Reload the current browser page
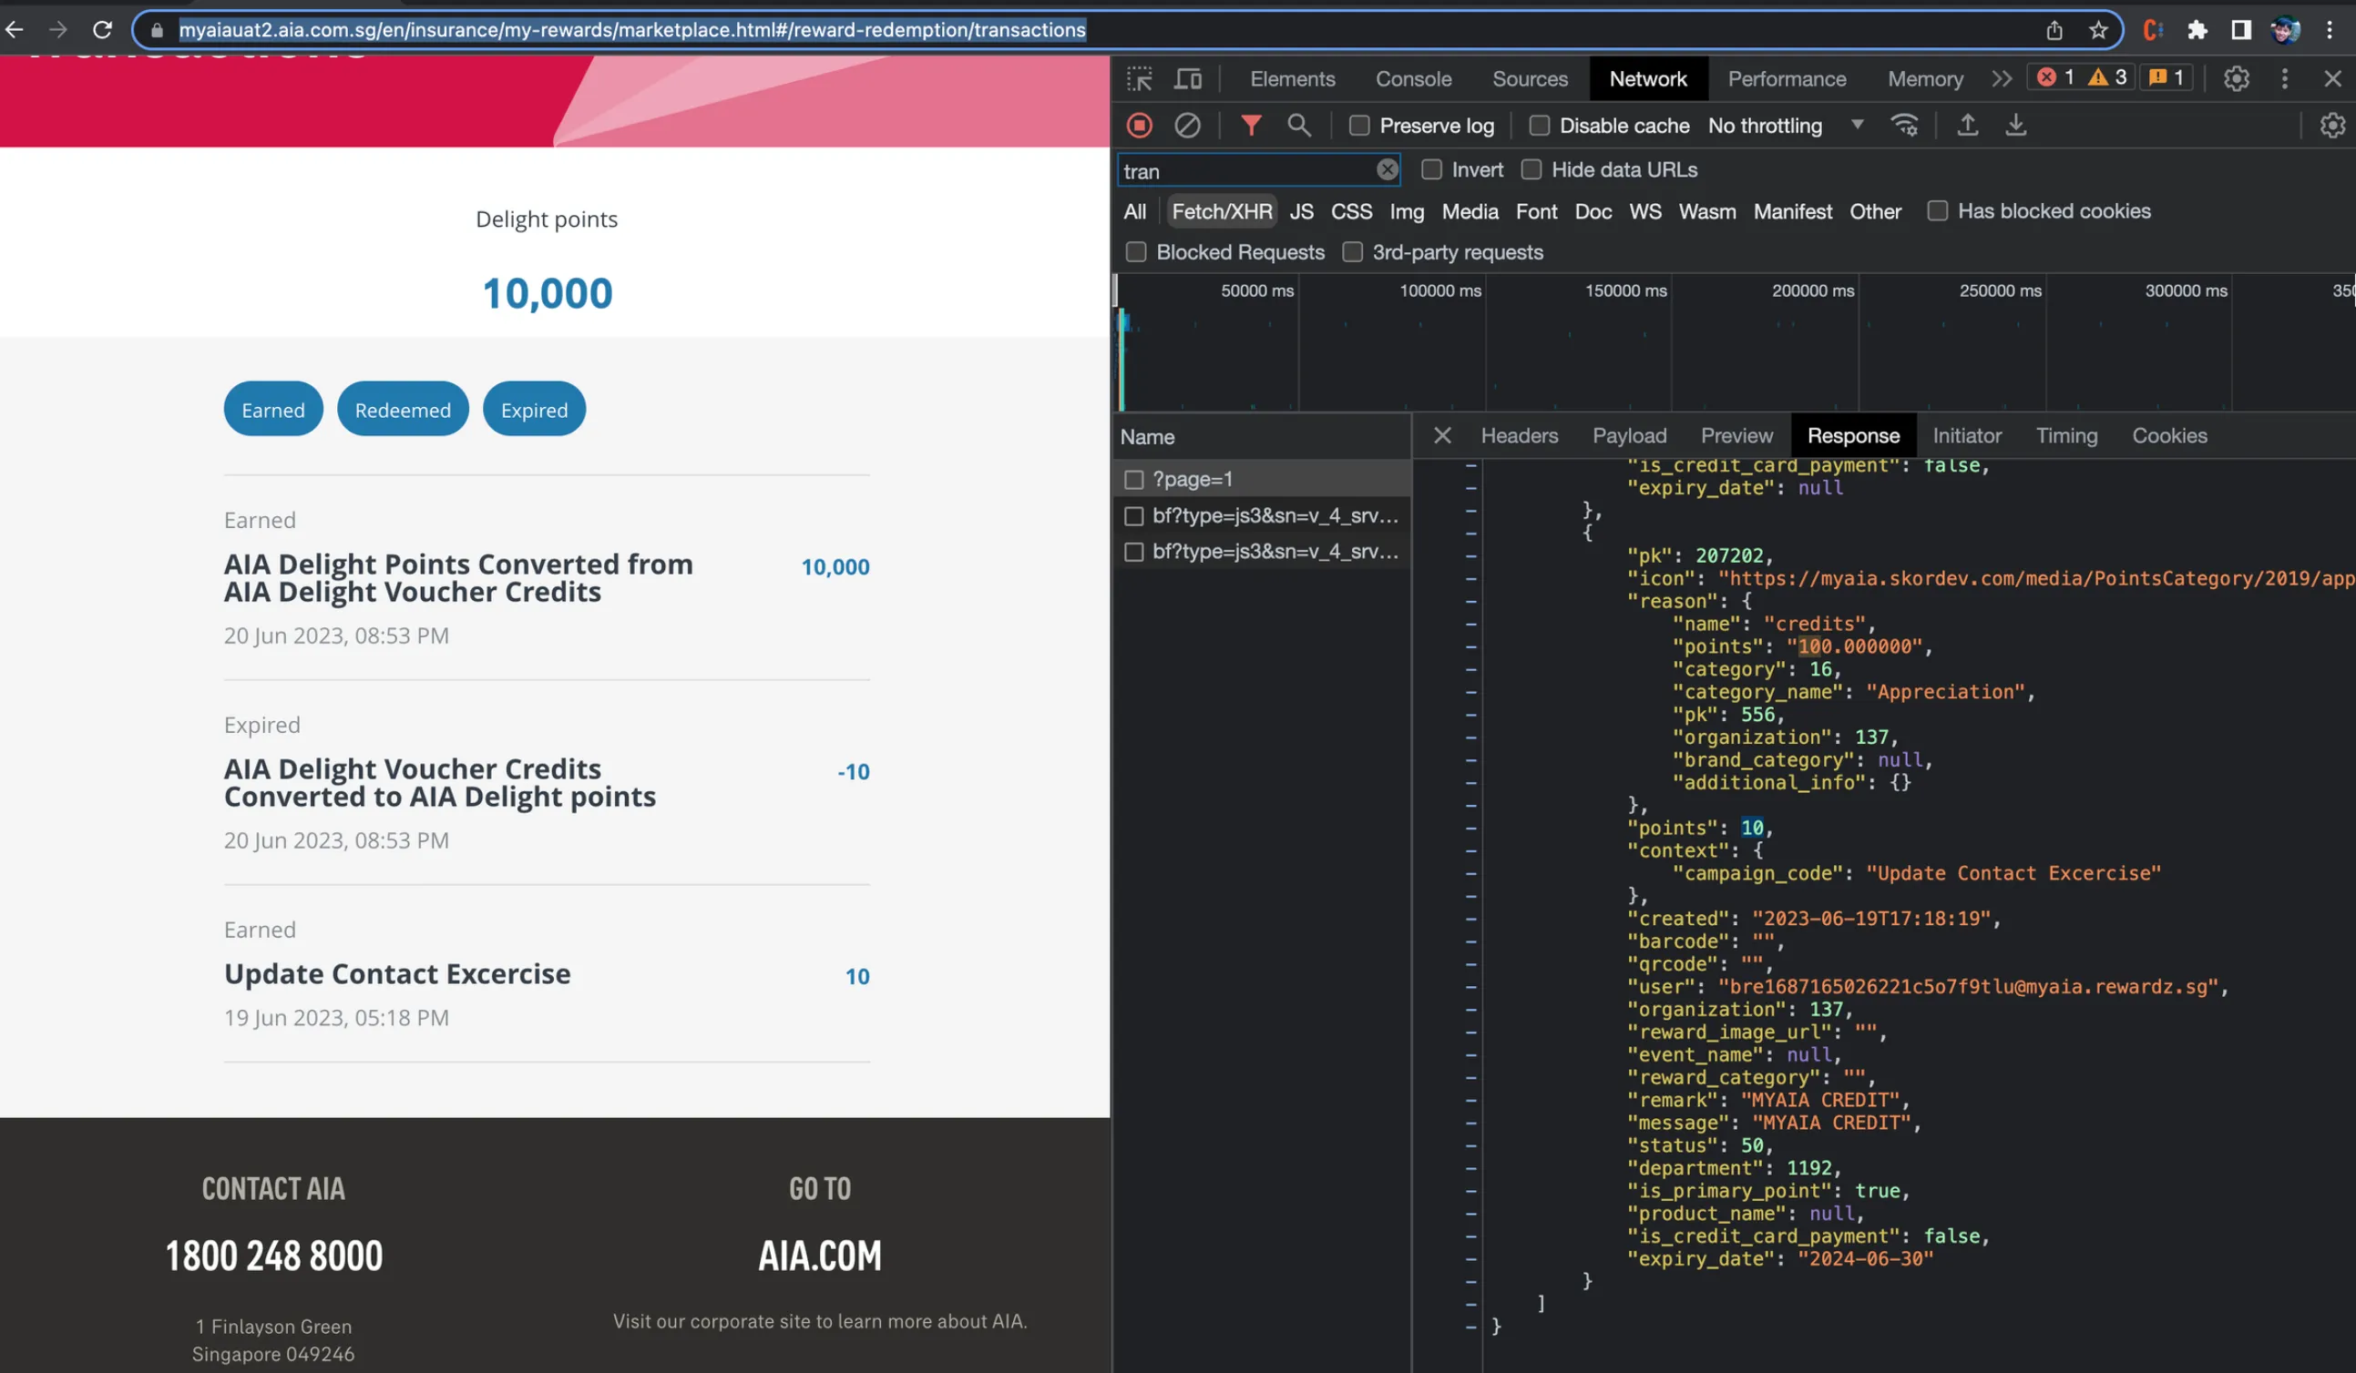The width and height of the screenshot is (2356, 1373). [x=103, y=30]
